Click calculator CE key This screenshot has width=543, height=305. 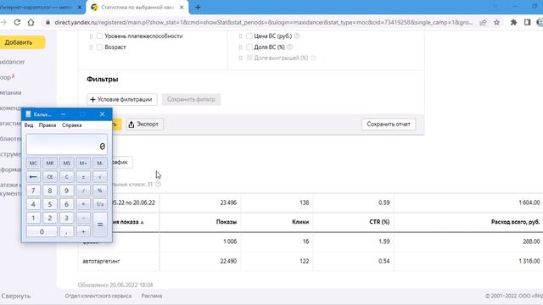click(50, 177)
